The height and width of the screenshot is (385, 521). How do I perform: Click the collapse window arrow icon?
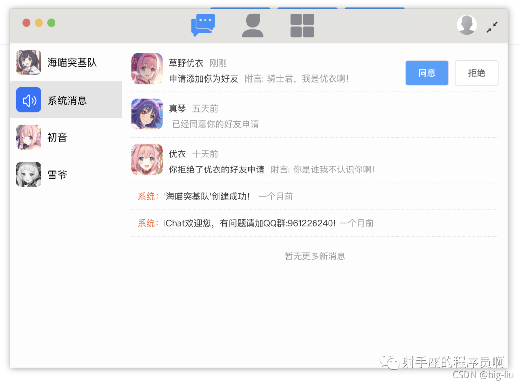[x=492, y=27]
